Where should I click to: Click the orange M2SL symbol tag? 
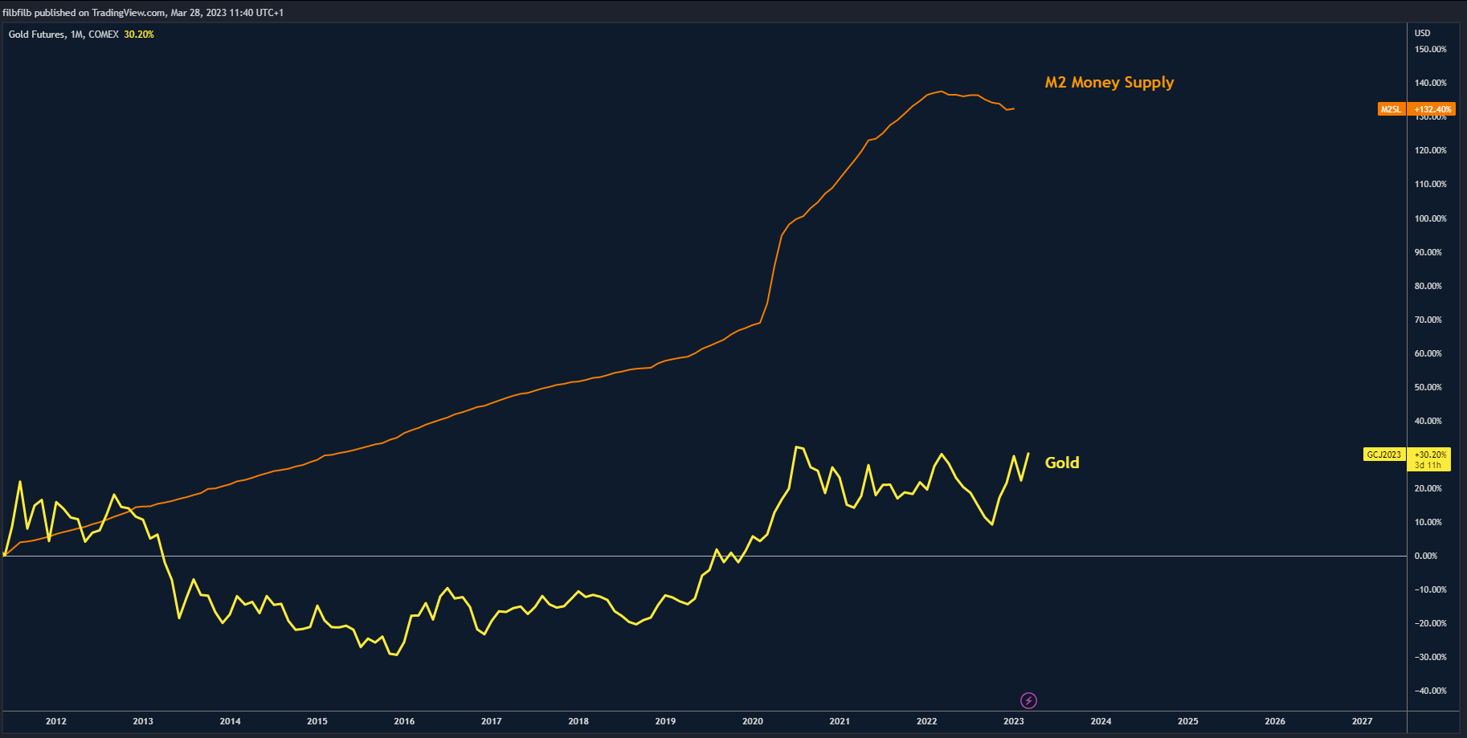tap(1391, 109)
